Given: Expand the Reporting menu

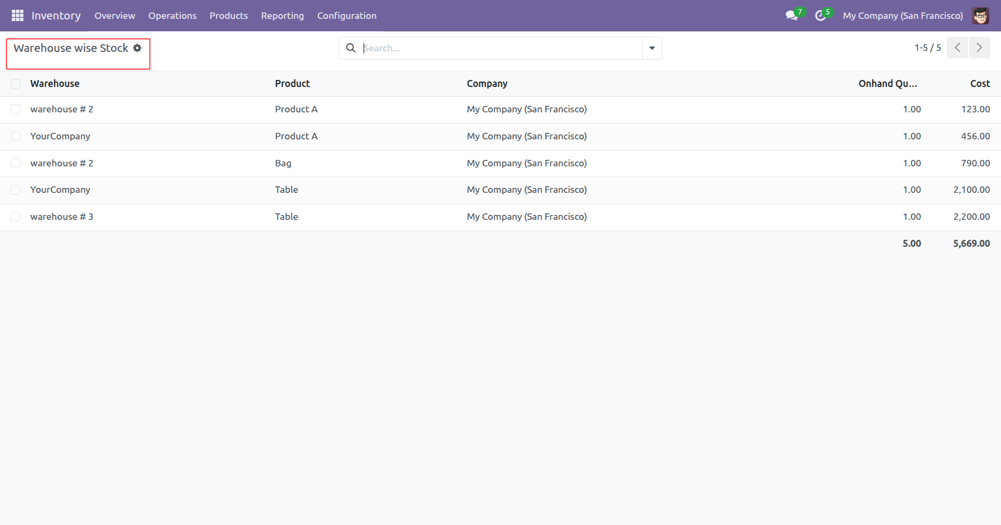Looking at the screenshot, I should 282,16.
